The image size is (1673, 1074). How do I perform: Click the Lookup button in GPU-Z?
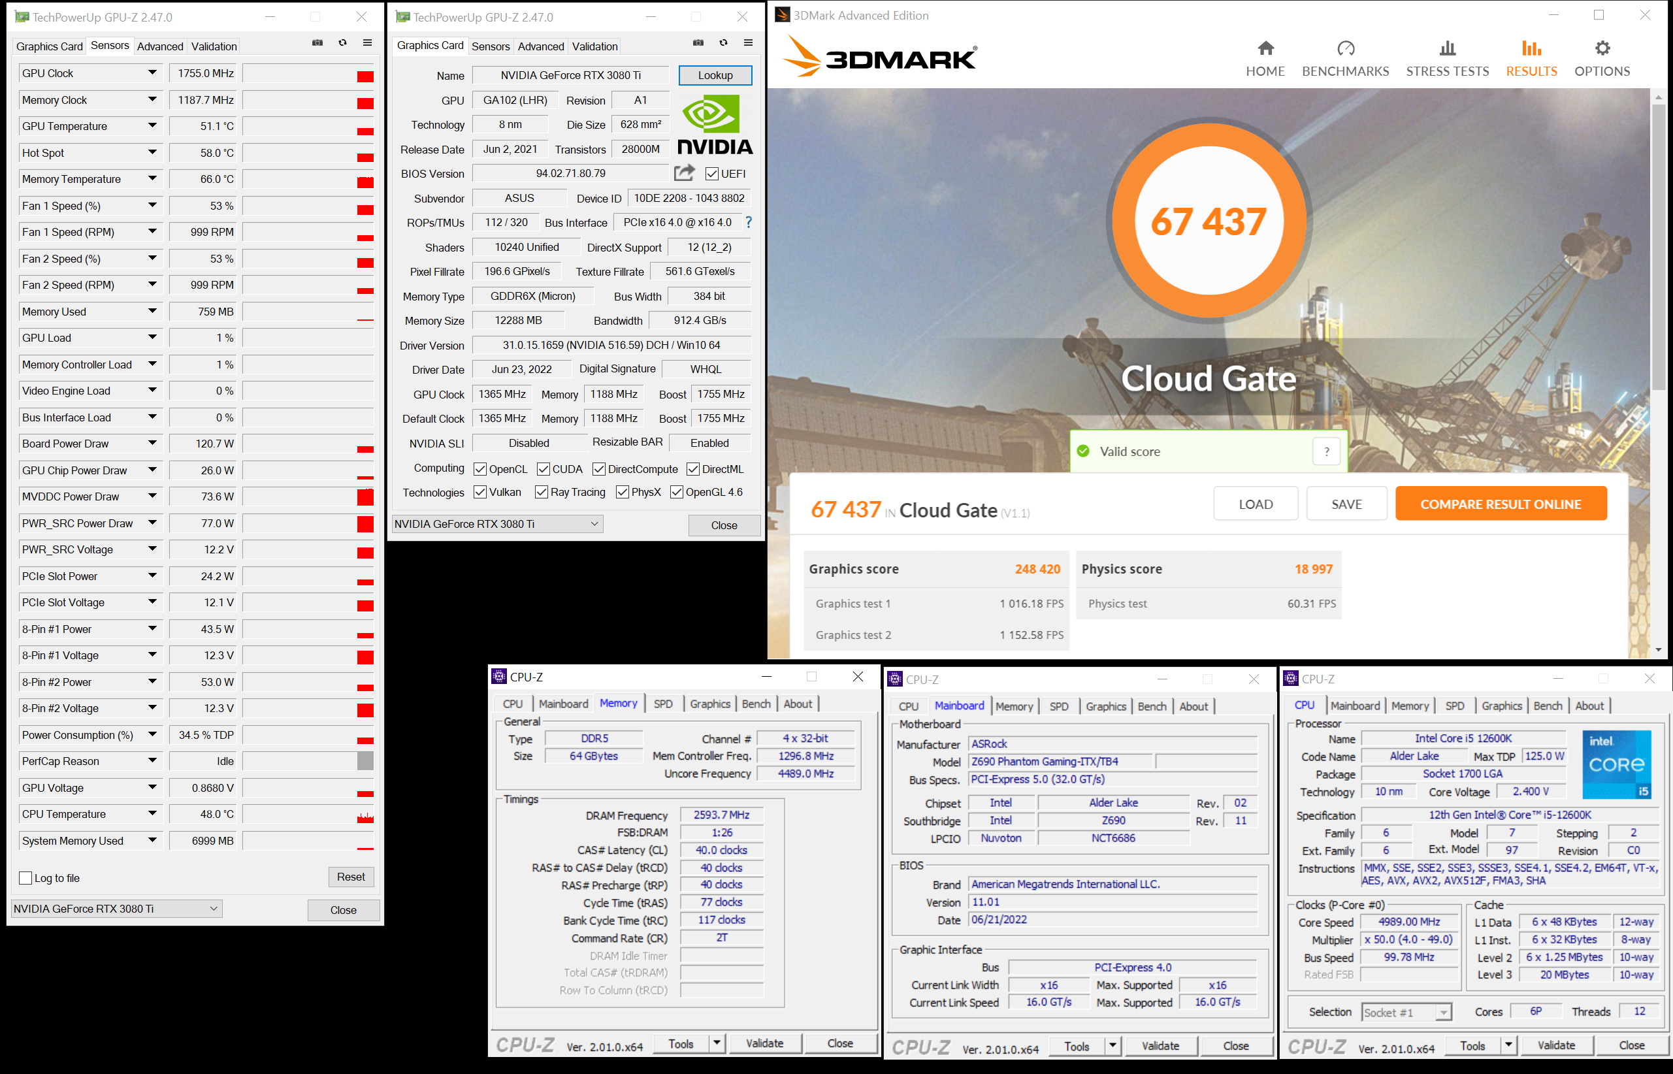coord(715,75)
